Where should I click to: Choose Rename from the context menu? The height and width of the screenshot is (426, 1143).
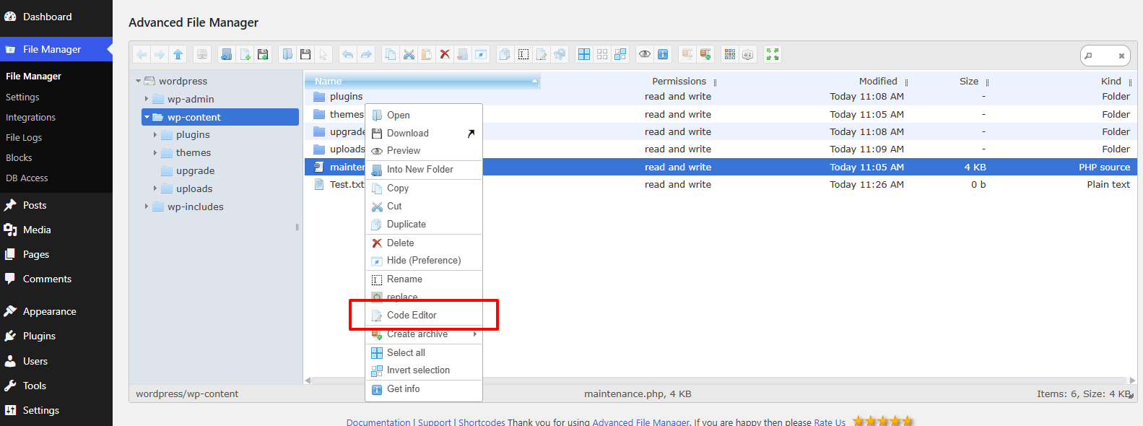click(x=424, y=279)
